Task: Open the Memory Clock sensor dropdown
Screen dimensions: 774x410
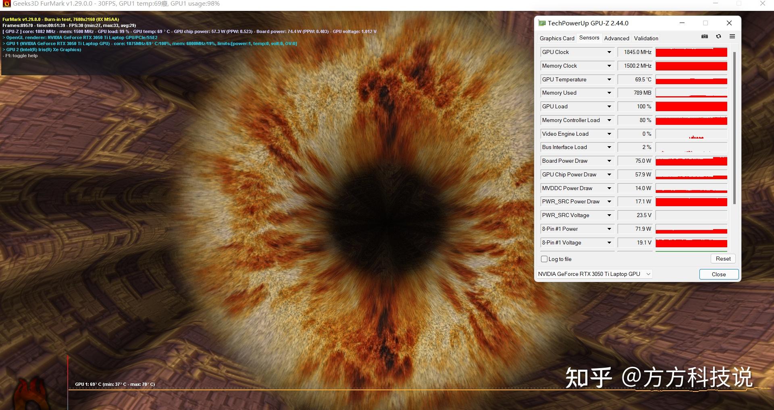Action: (609, 66)
